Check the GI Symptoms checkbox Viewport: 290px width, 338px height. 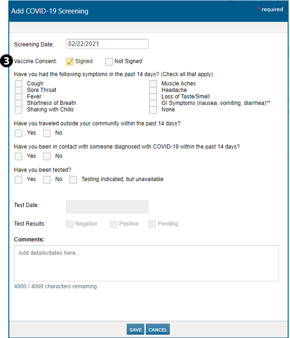point(153,104)
